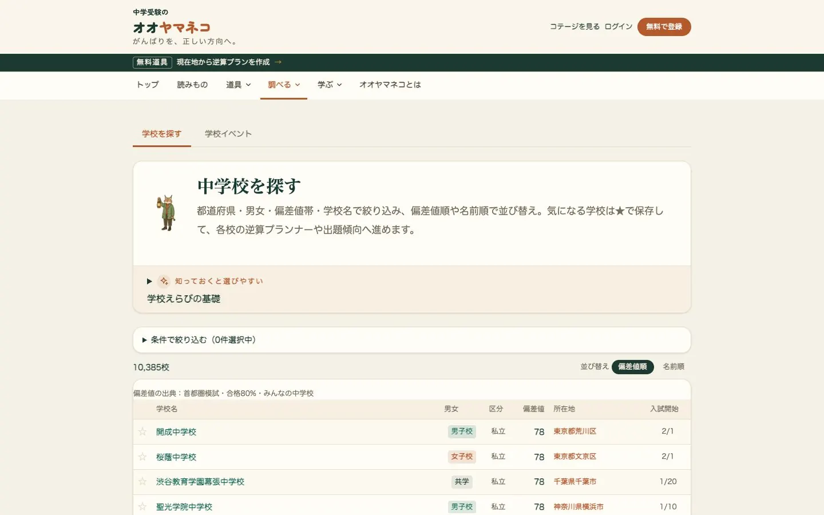Viewport: 824px width, 515px height.
Task: Click 神奈川県横浜市 location link
Action: (x=579, y=507)
